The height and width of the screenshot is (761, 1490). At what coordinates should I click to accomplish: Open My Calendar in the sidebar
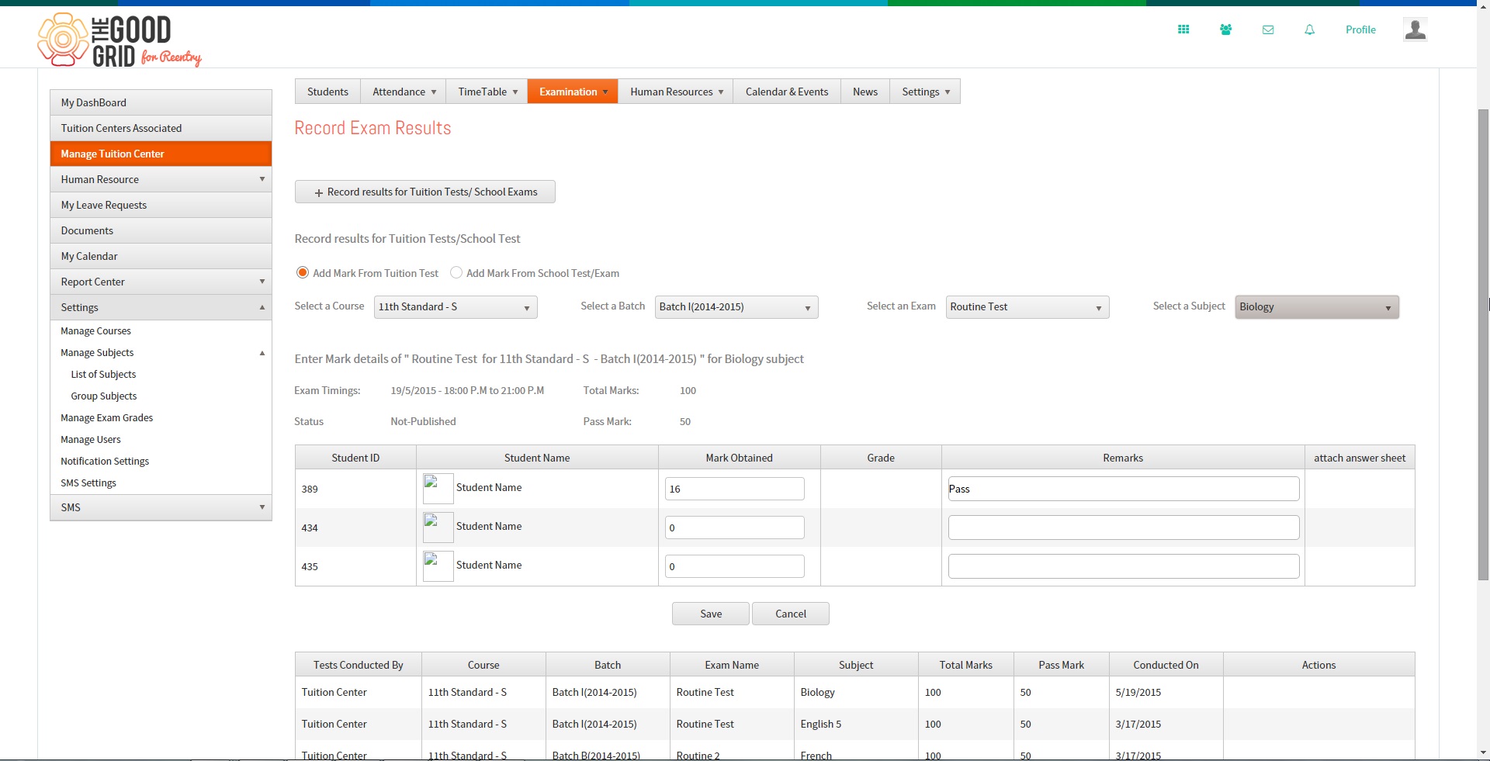161,256
